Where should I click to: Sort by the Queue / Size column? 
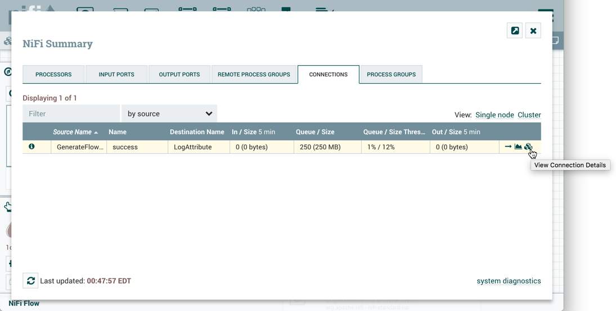[x=315, y=132]
